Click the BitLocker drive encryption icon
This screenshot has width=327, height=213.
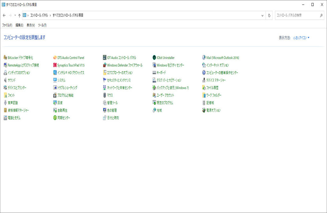click(x=5, y=58)
